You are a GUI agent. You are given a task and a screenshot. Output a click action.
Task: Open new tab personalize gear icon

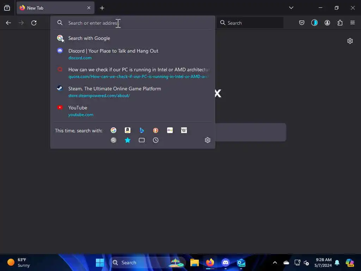pos(350,41)
